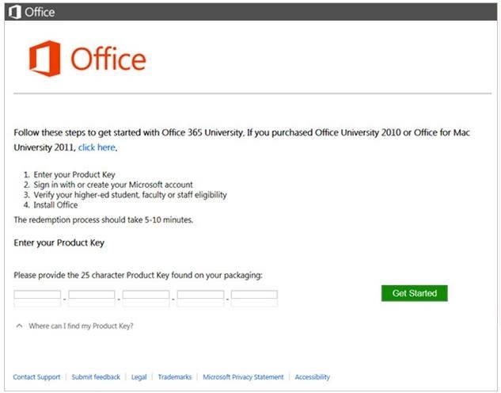501x393 pixels.
Task: Open the Accessibility footer link
Action: coord(312,377)
